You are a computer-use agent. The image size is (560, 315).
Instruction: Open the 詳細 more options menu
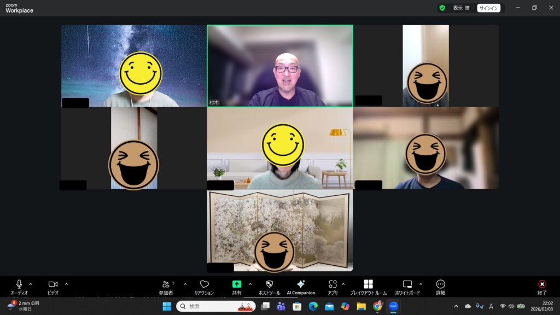point(441,284)
